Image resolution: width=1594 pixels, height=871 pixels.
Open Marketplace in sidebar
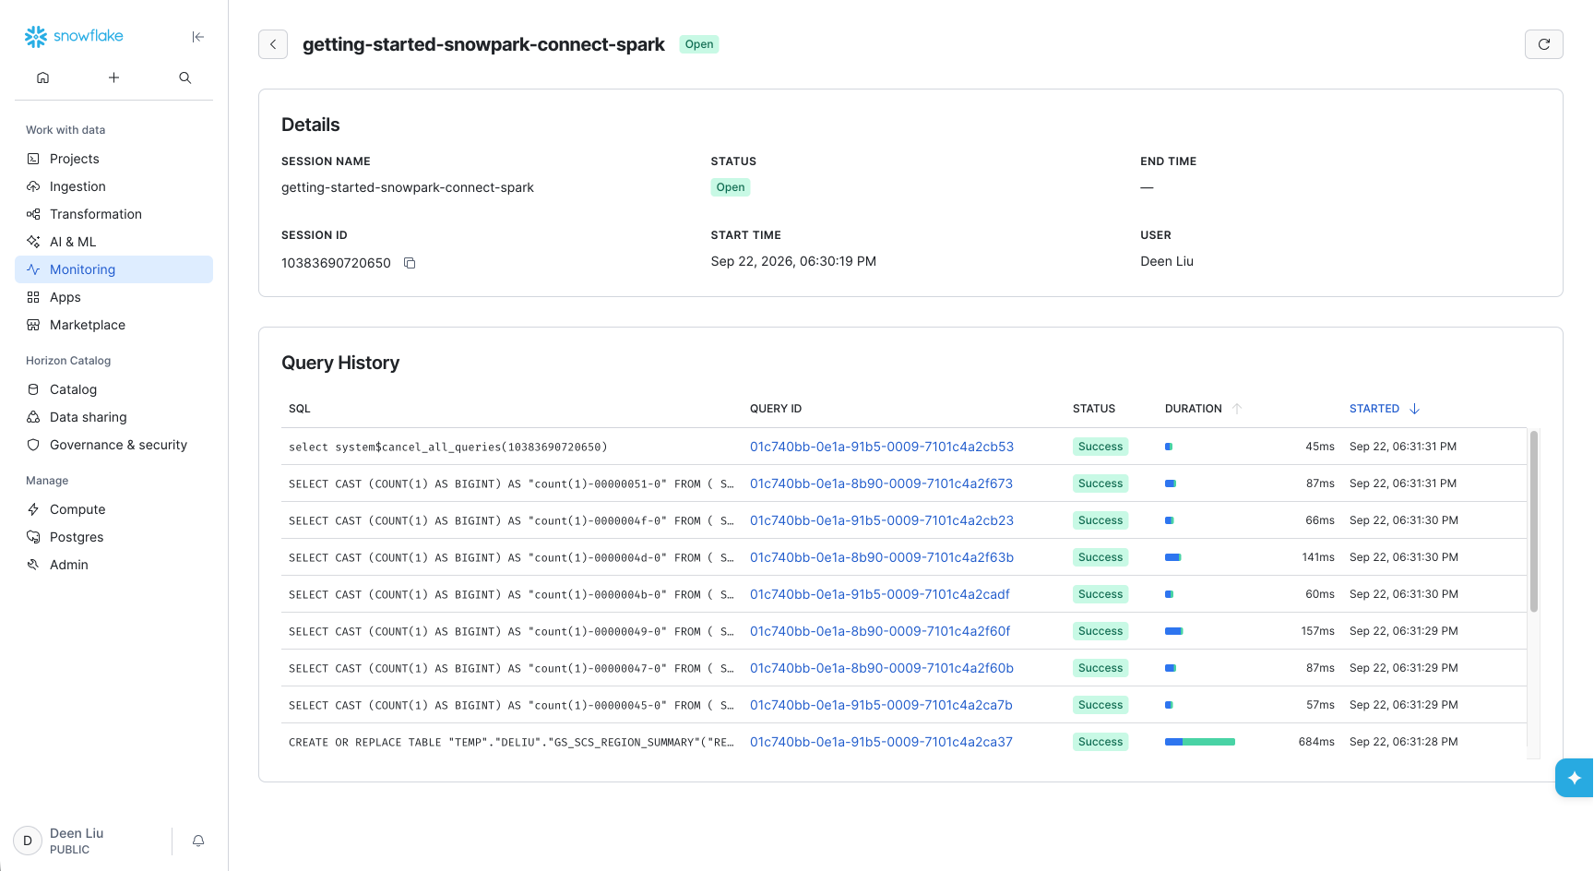pyautogui.click(x=113, y=325)
